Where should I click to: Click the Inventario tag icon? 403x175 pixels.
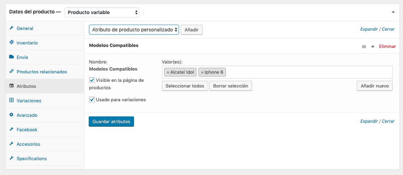point(11,42)
